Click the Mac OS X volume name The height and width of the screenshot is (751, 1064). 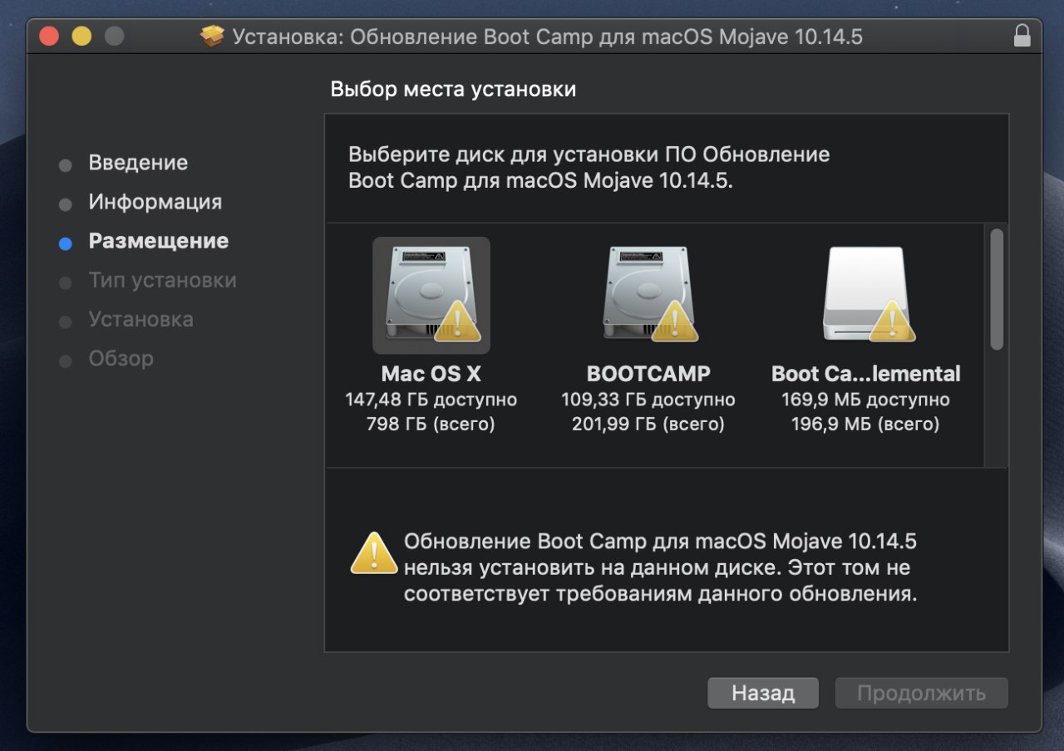(431, 374)
